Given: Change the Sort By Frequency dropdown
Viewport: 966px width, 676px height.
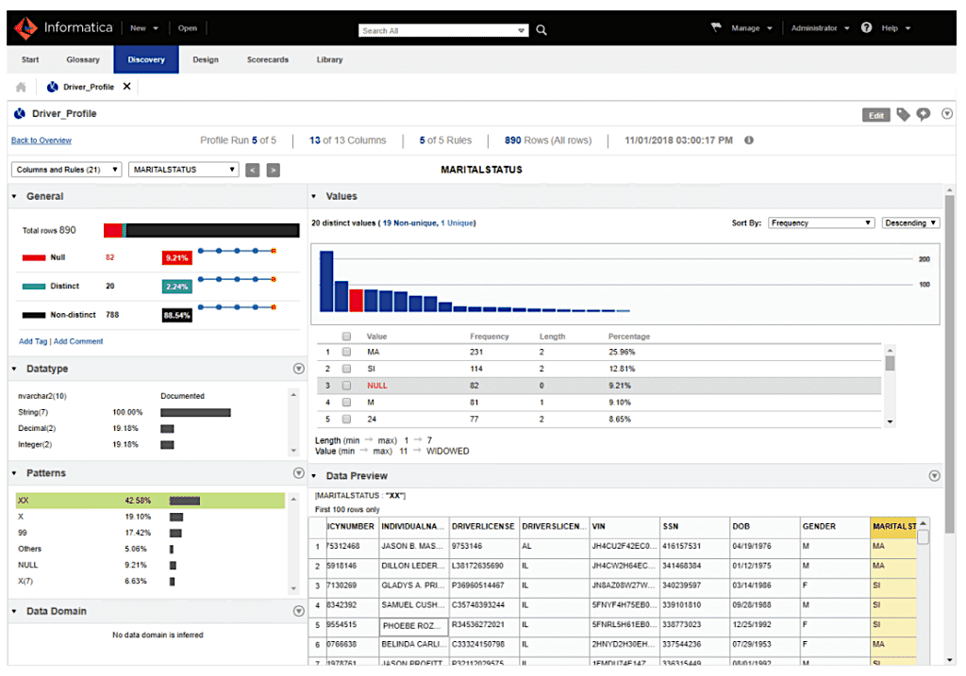Looking at the screenshot, I should 820,223.
